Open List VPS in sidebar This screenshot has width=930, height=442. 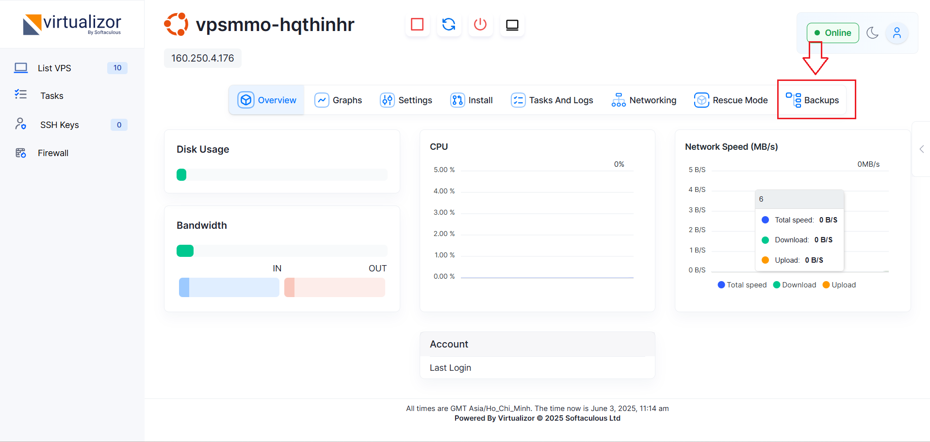[54, 68]
